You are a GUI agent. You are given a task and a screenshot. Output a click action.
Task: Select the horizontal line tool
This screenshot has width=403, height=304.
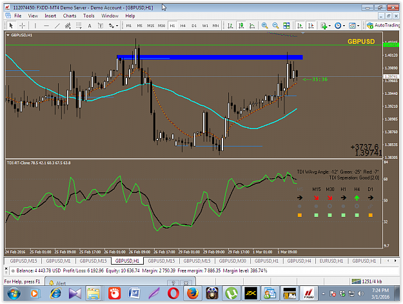(46, 25)
